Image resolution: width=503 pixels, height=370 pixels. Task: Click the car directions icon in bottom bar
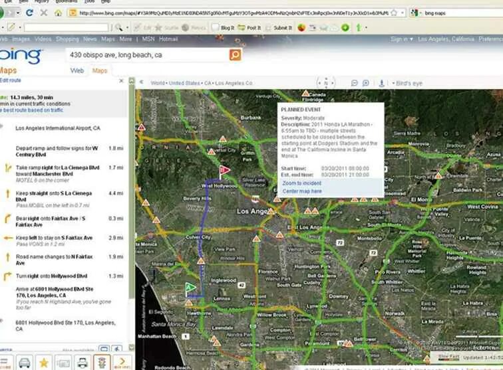coord(25,363)
